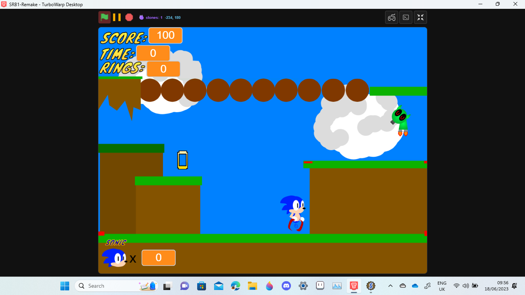Open network settings via the Wi-Fi icon
Viewport: 525px width, 295px height.
click(x=457, y=286)
